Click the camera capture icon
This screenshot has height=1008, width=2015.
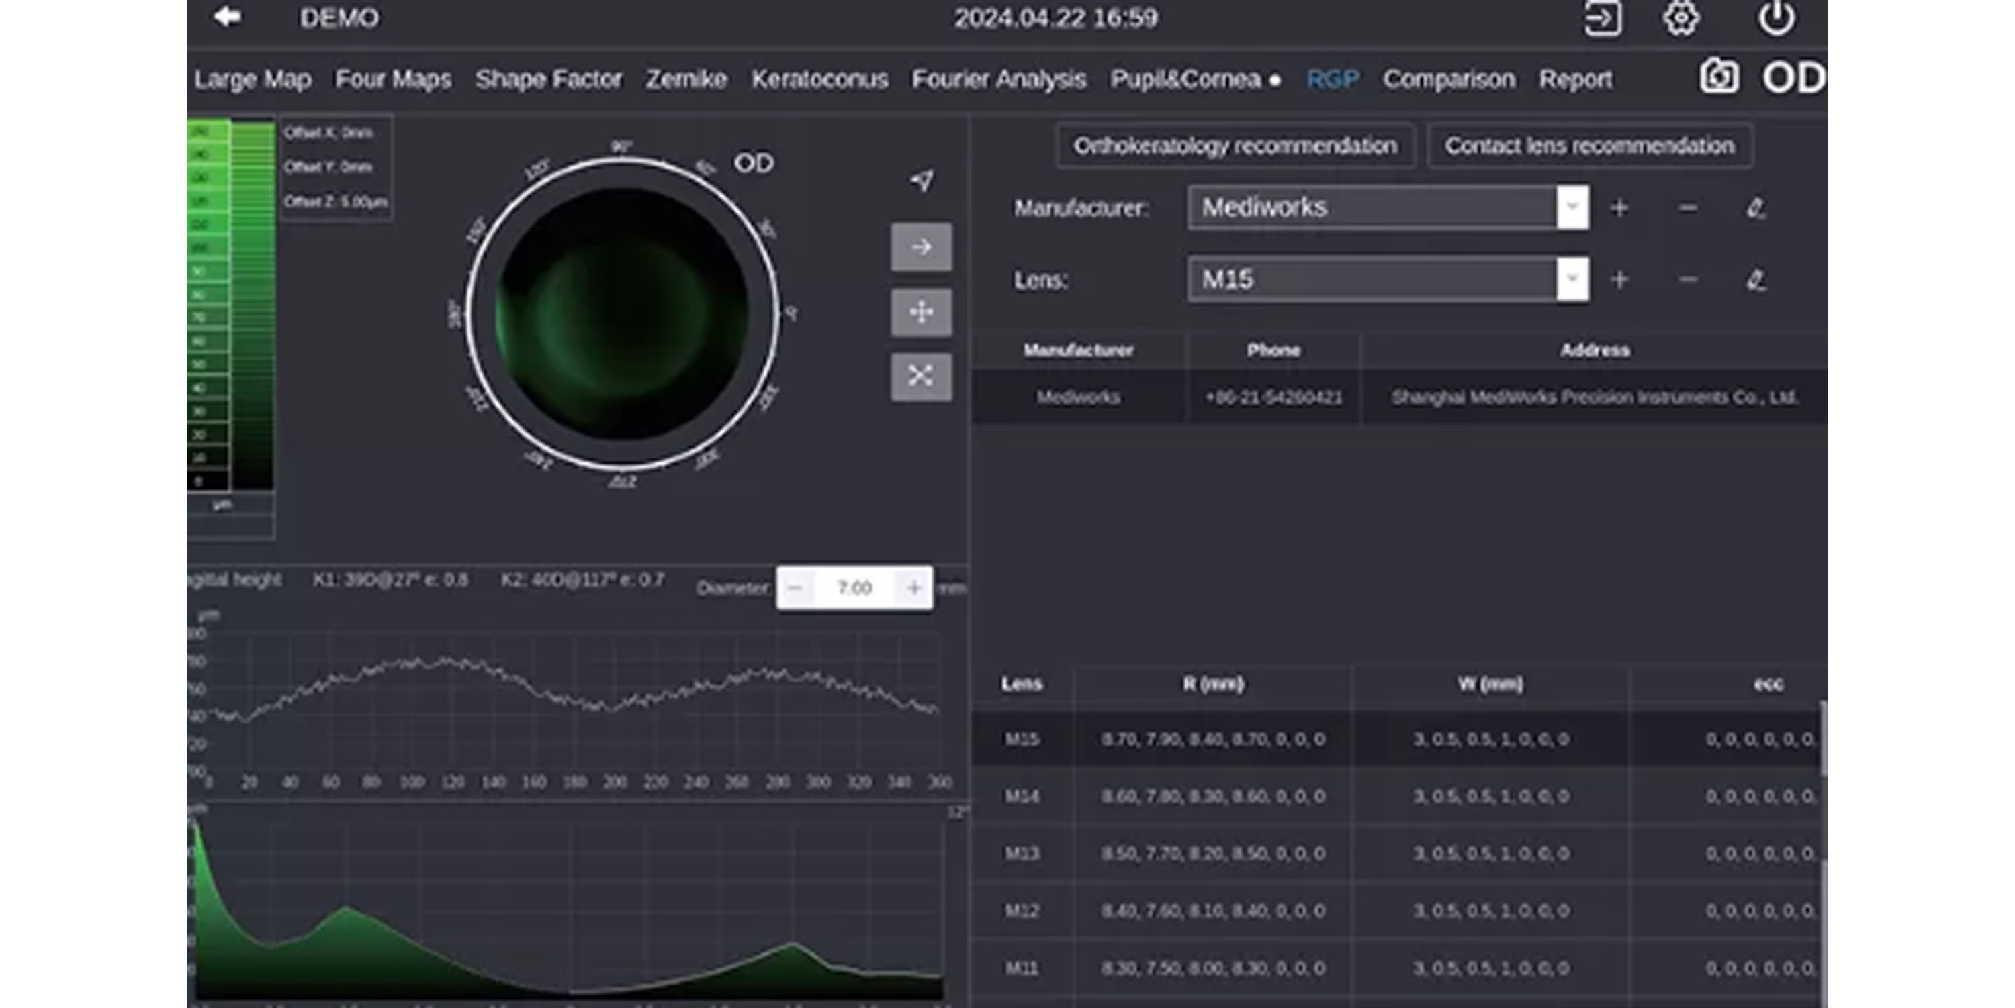pyautogui.click(x=1719, y=77)
